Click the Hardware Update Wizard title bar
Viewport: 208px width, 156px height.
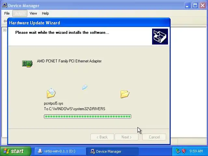pyautogui.click(x=89, y=23)
